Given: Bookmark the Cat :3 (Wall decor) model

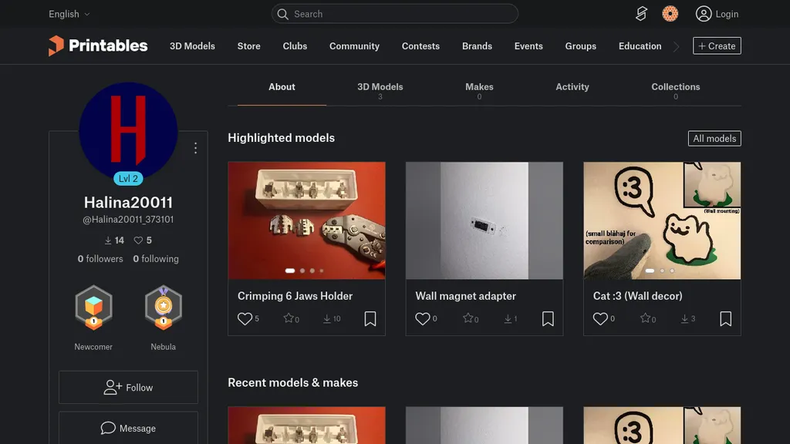Looking at the screenshot, I should (x=726, y=318).
